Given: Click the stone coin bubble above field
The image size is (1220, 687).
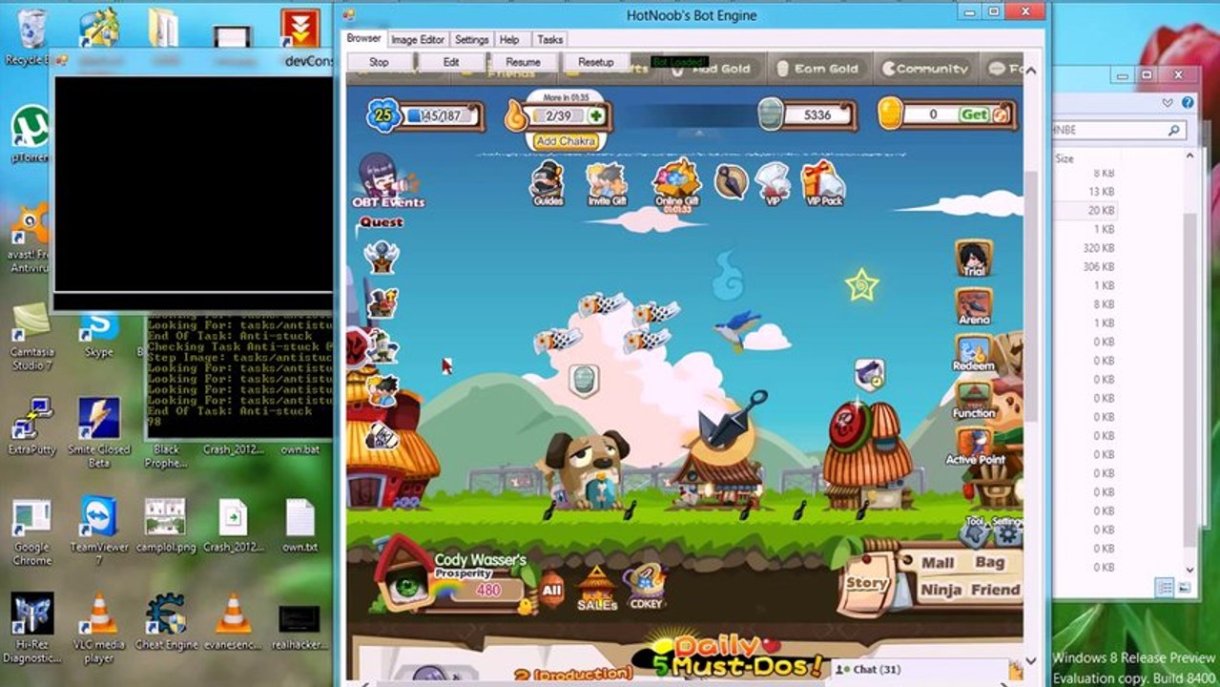Looking at the screenshot, I should pos(584,380).
